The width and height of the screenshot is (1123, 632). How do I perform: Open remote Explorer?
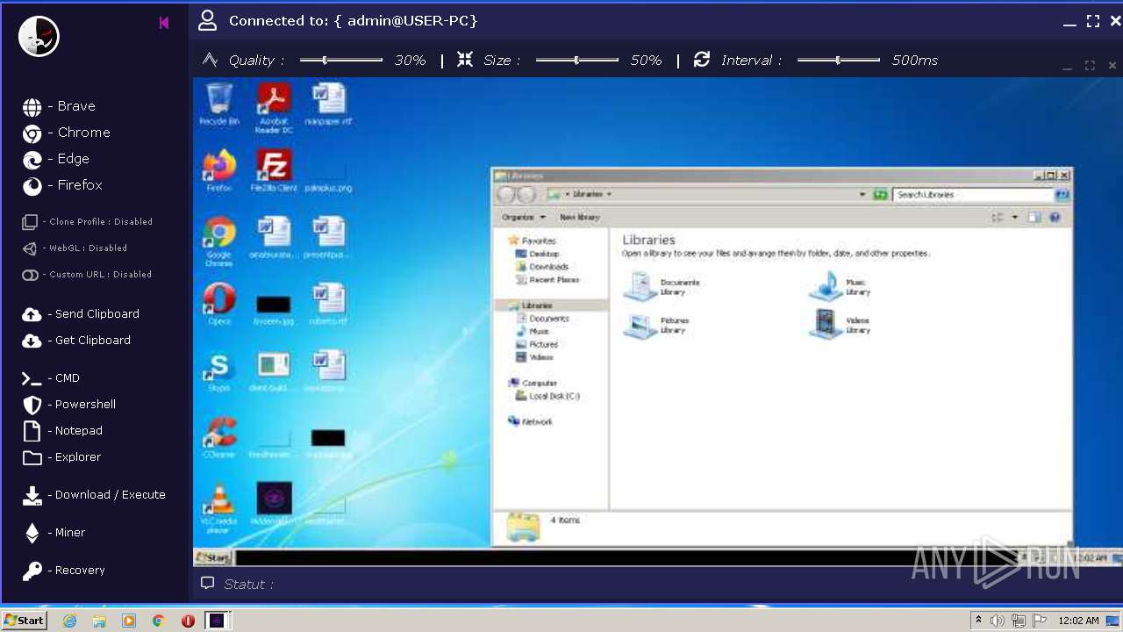(x=61, y=457)
